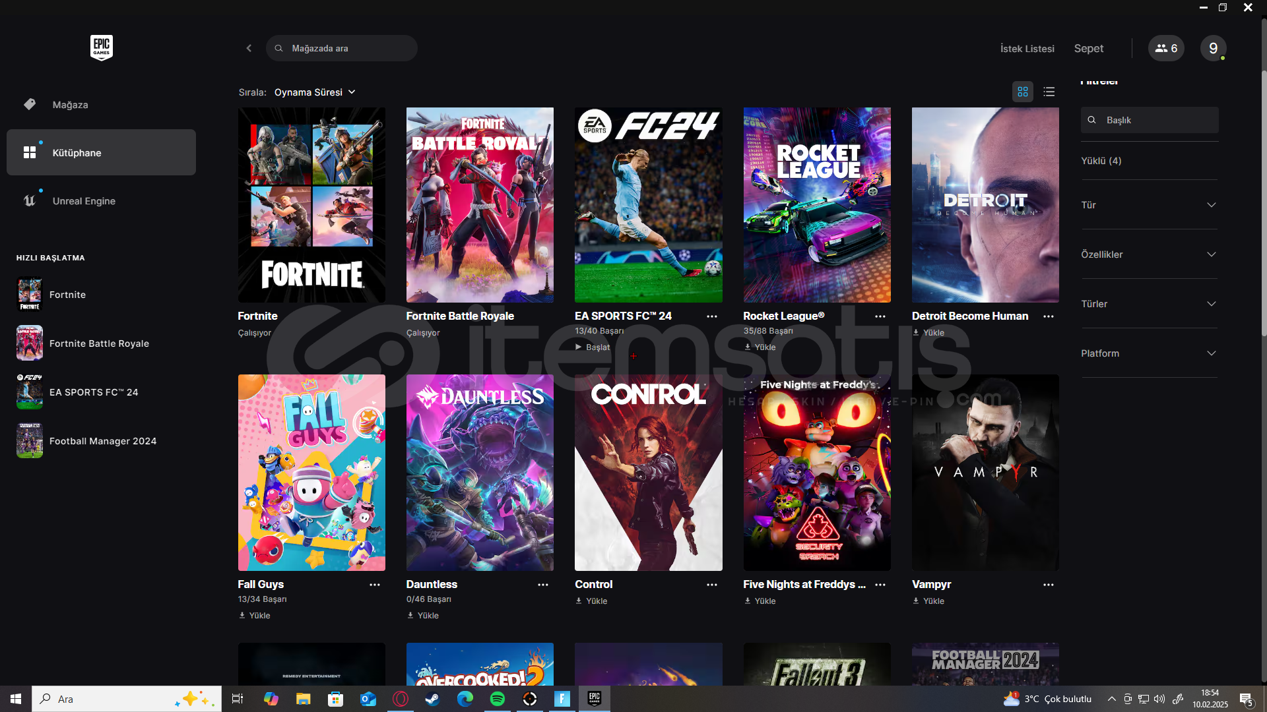
Task: Click Yükle under Fall Guys
Action: tap(255, 616)
